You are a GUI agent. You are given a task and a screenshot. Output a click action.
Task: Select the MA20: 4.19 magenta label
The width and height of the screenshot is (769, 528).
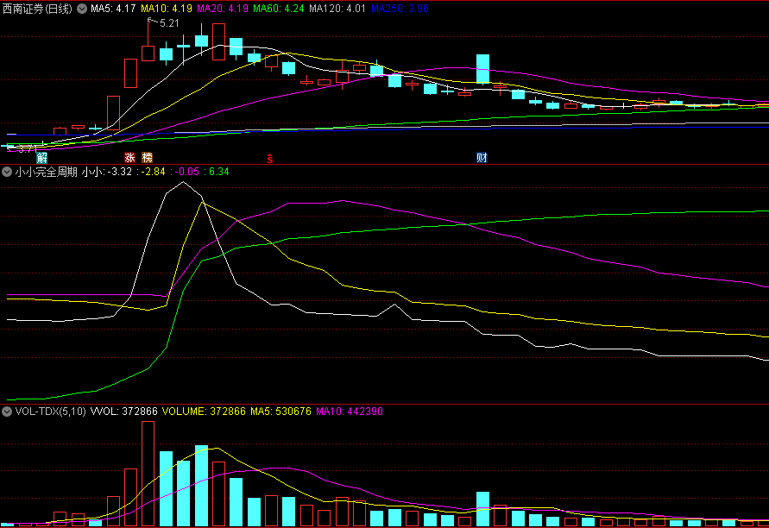(x=223, y=9)
